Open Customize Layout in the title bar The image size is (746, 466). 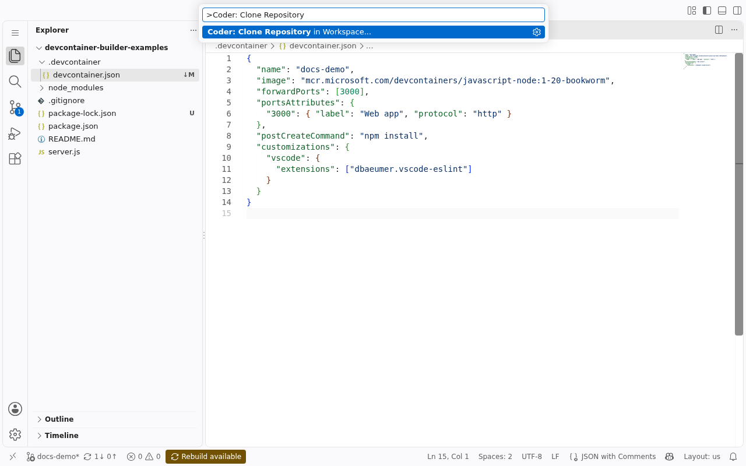(692, 10)
